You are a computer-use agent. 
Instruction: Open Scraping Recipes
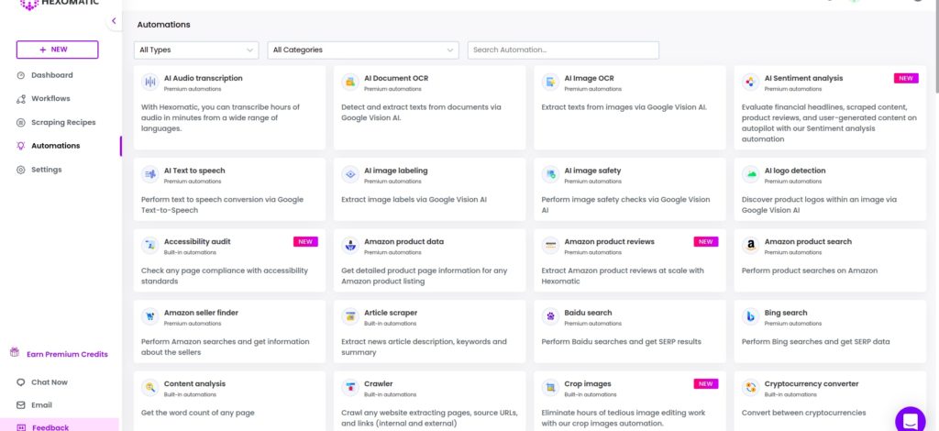click(x=63, y=123)
